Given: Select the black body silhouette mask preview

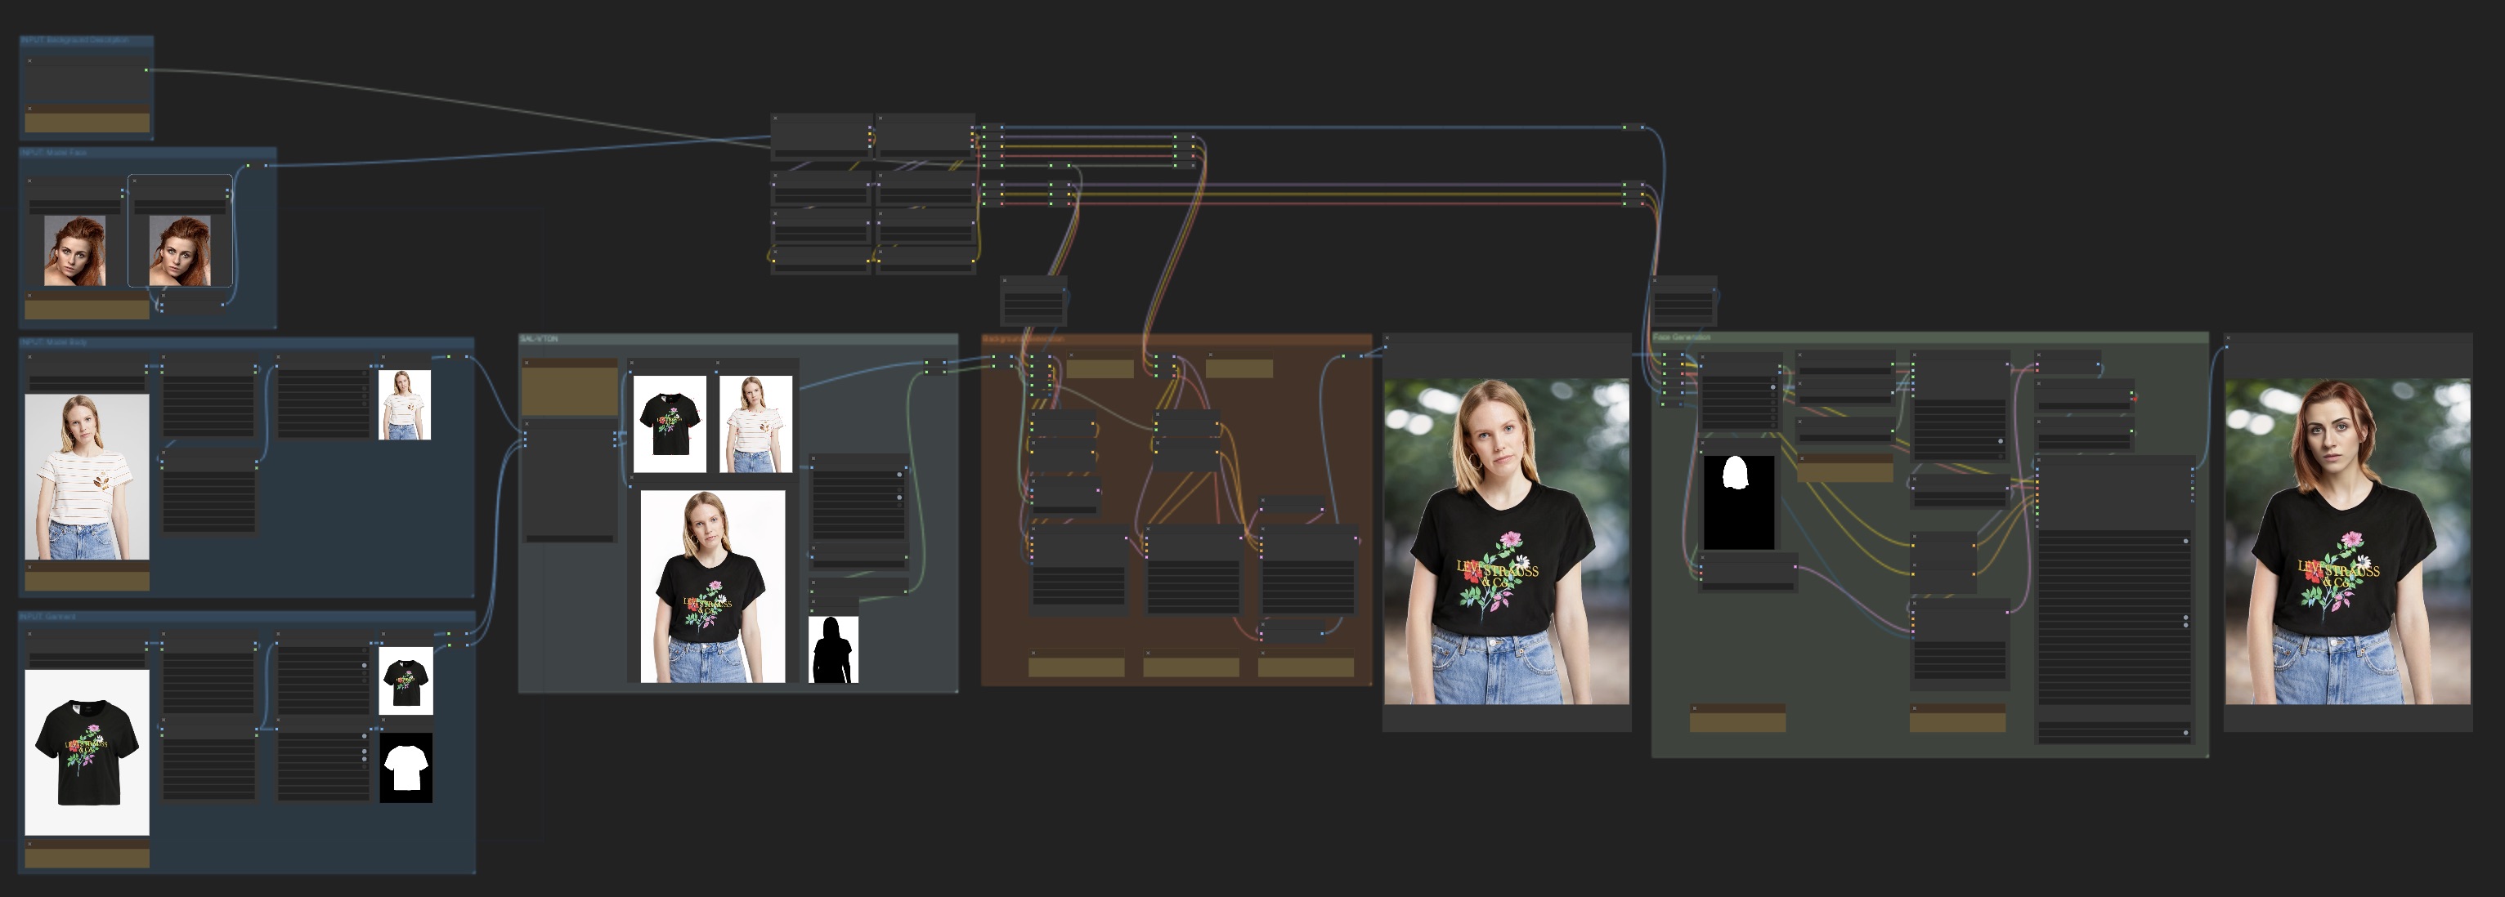Looking at the screenshot, I should tap(833, 649).
